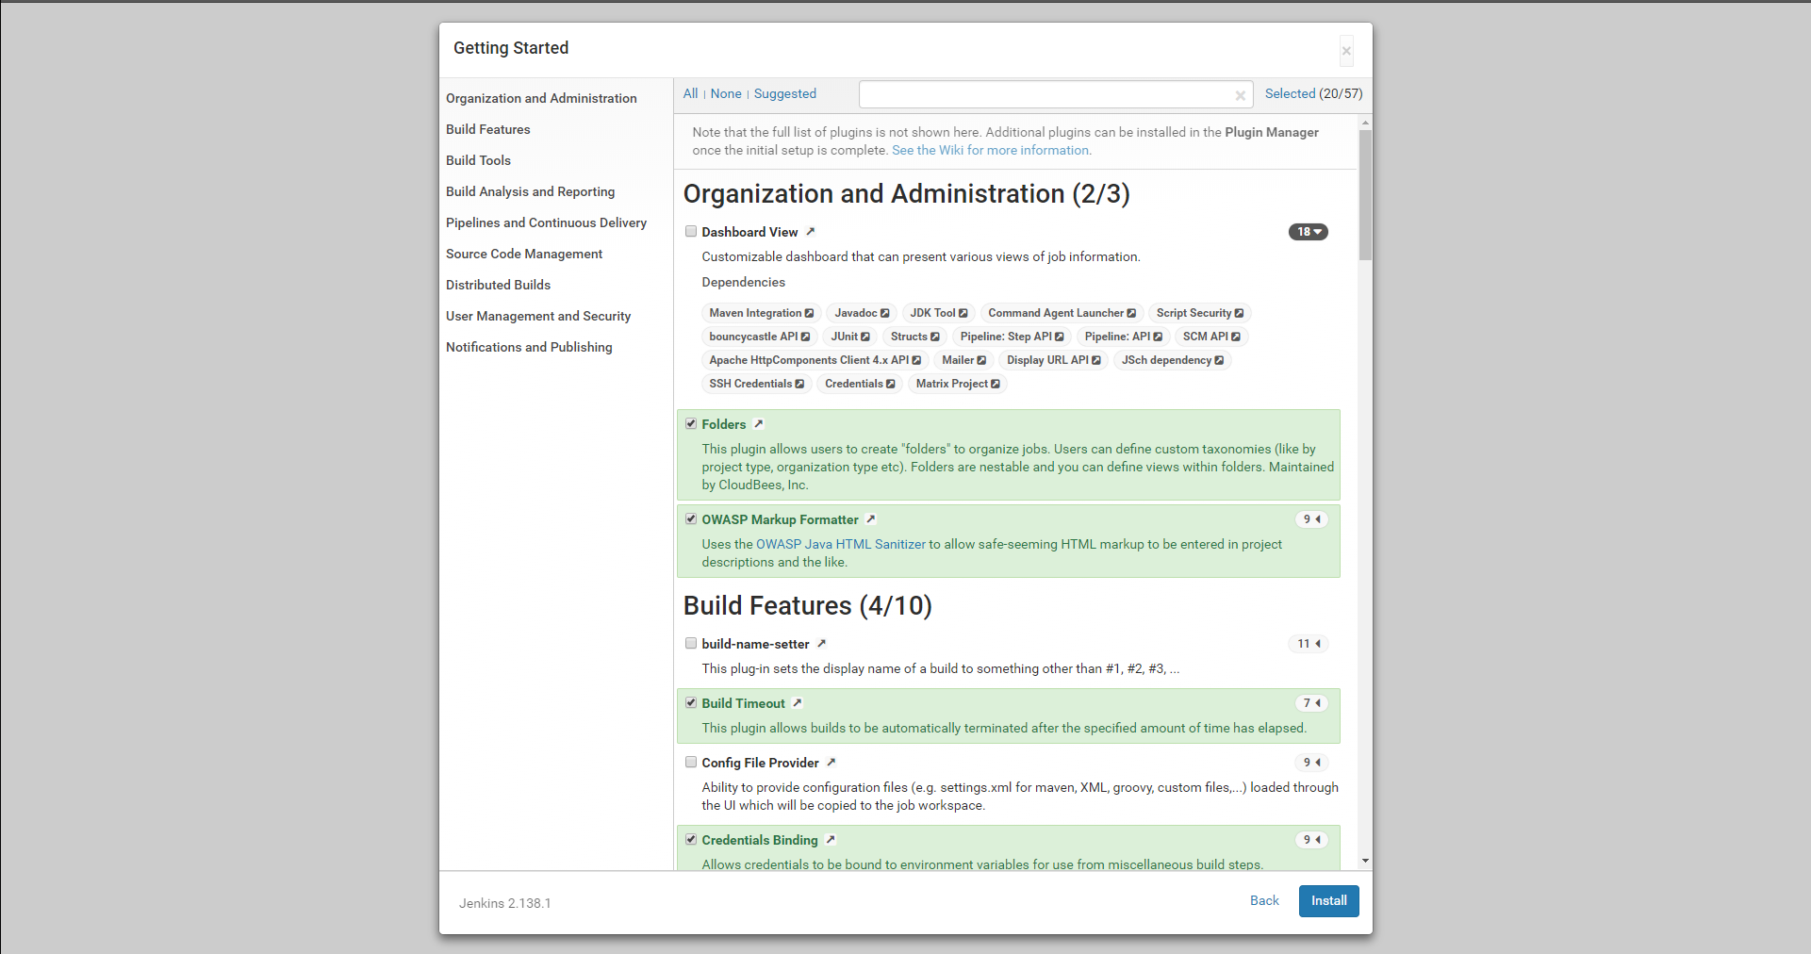This screenshot has width=1811, height=954.
Task: Click Command Agent Launcher dependency icon
Action: 1131,313
